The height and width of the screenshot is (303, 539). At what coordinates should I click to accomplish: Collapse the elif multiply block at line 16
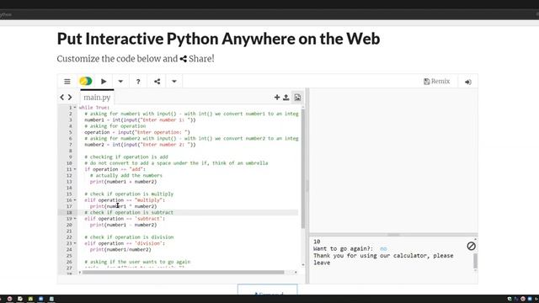tap(75, 200)
